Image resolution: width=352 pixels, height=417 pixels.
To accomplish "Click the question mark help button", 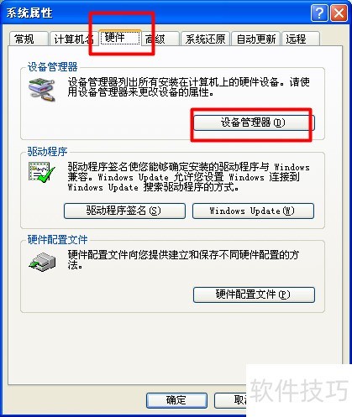I will pyautogui.click(x=319, y=13).
